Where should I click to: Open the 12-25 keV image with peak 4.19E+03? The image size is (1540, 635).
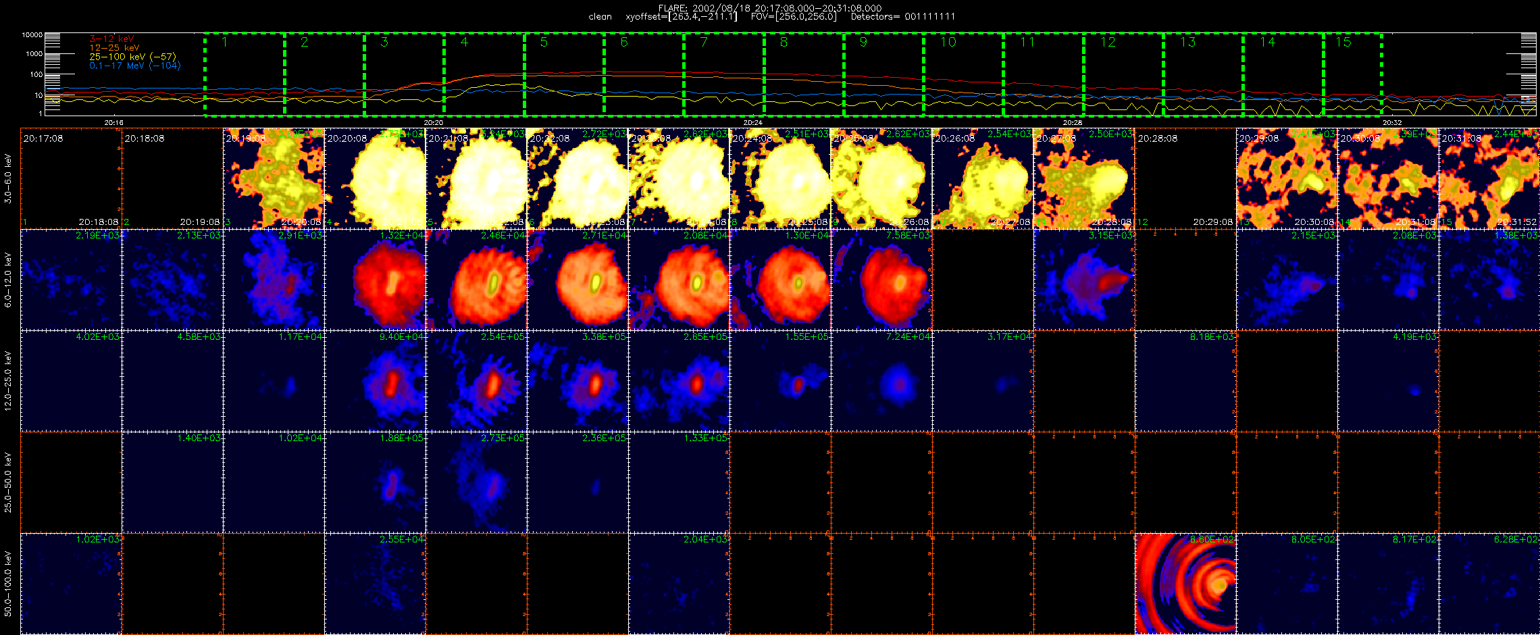(1388, 381)
